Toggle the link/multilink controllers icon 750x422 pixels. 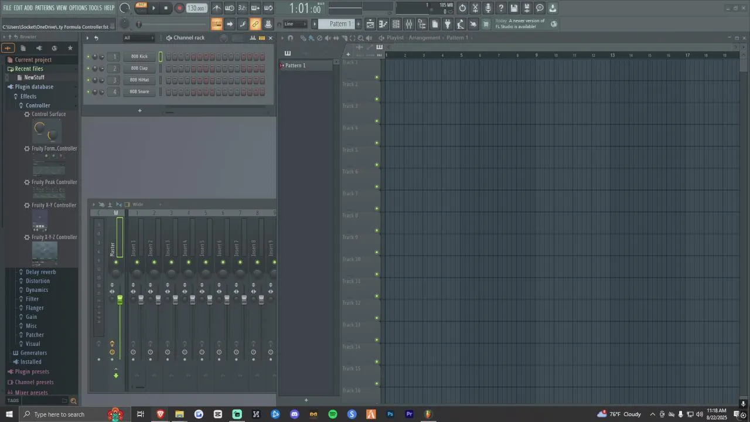pyautogui.click(x=255, y=24)
